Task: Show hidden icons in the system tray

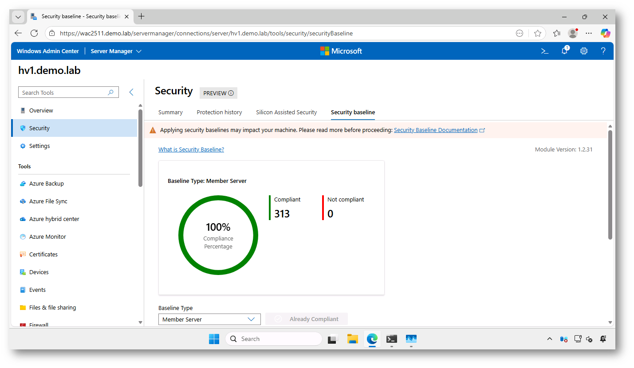Action: 550,339
